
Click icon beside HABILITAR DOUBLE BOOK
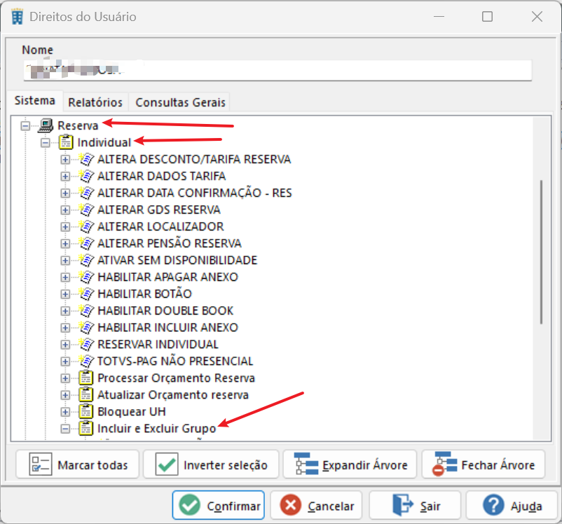click(86, 311)
